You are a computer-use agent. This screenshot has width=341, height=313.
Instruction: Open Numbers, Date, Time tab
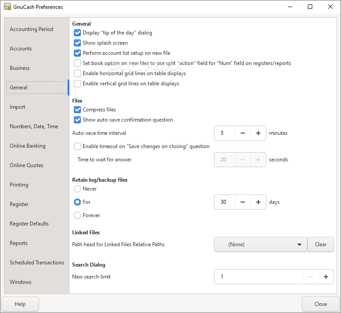click(37, 126)
